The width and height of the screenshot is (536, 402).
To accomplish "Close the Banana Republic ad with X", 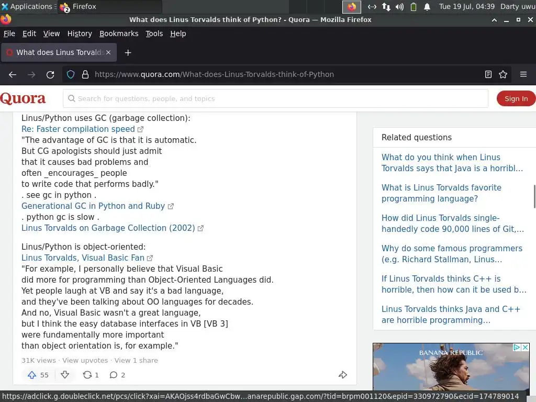I will click(x=526, y=348).
